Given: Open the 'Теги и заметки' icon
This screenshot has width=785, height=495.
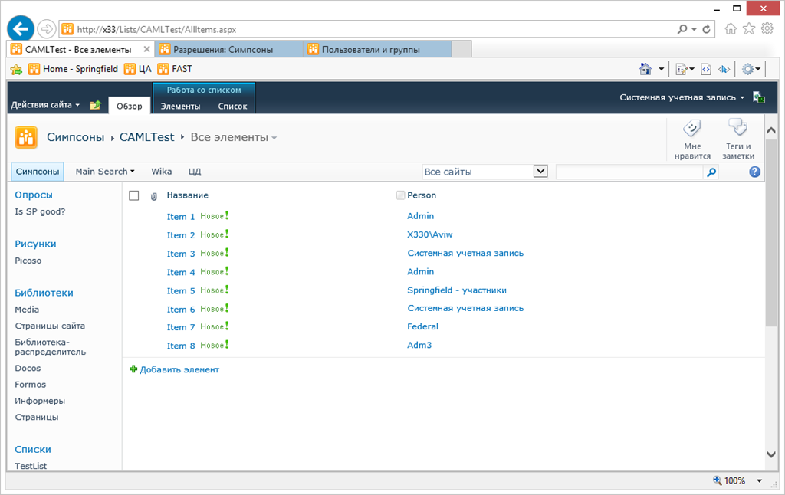Looking at the screenshot, I should pyautogui.click(x=737, y=128).
